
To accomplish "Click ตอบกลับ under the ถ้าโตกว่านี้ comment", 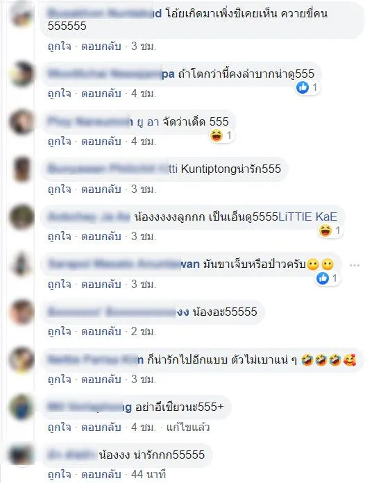I will click(101, 94).
